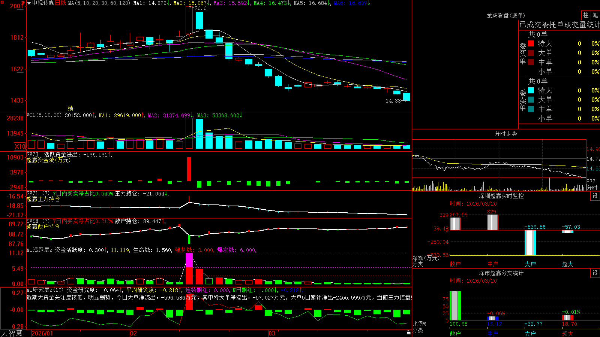The width and height of the screenshot is (600, 337).
Task: Select the SVSH (7) indicator name
Action: 38,221
